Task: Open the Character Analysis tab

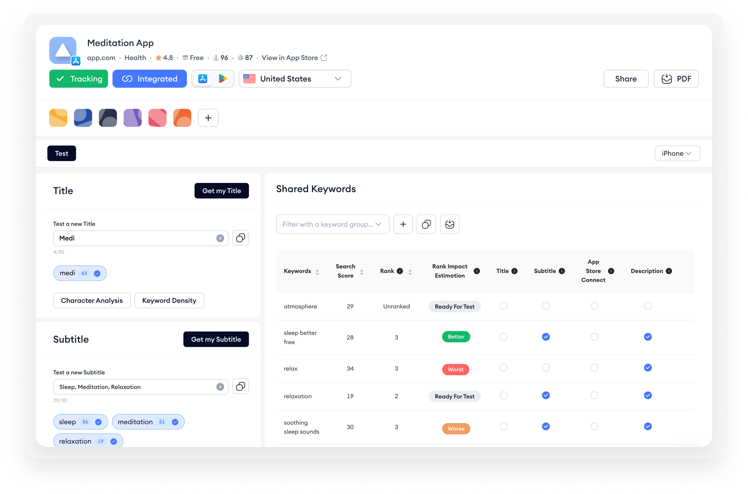Action: tap(92, 301)
